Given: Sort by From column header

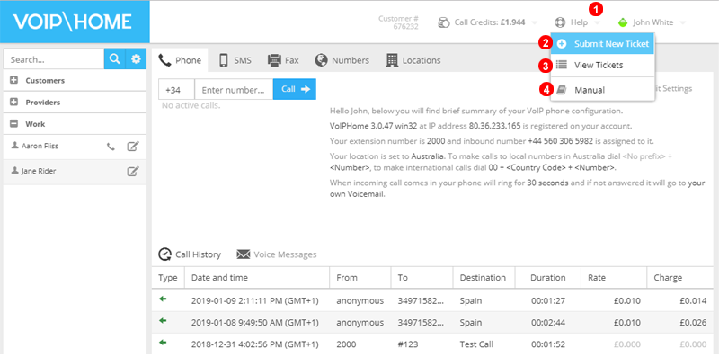Looking at the screenshot, I should [360, 278].
